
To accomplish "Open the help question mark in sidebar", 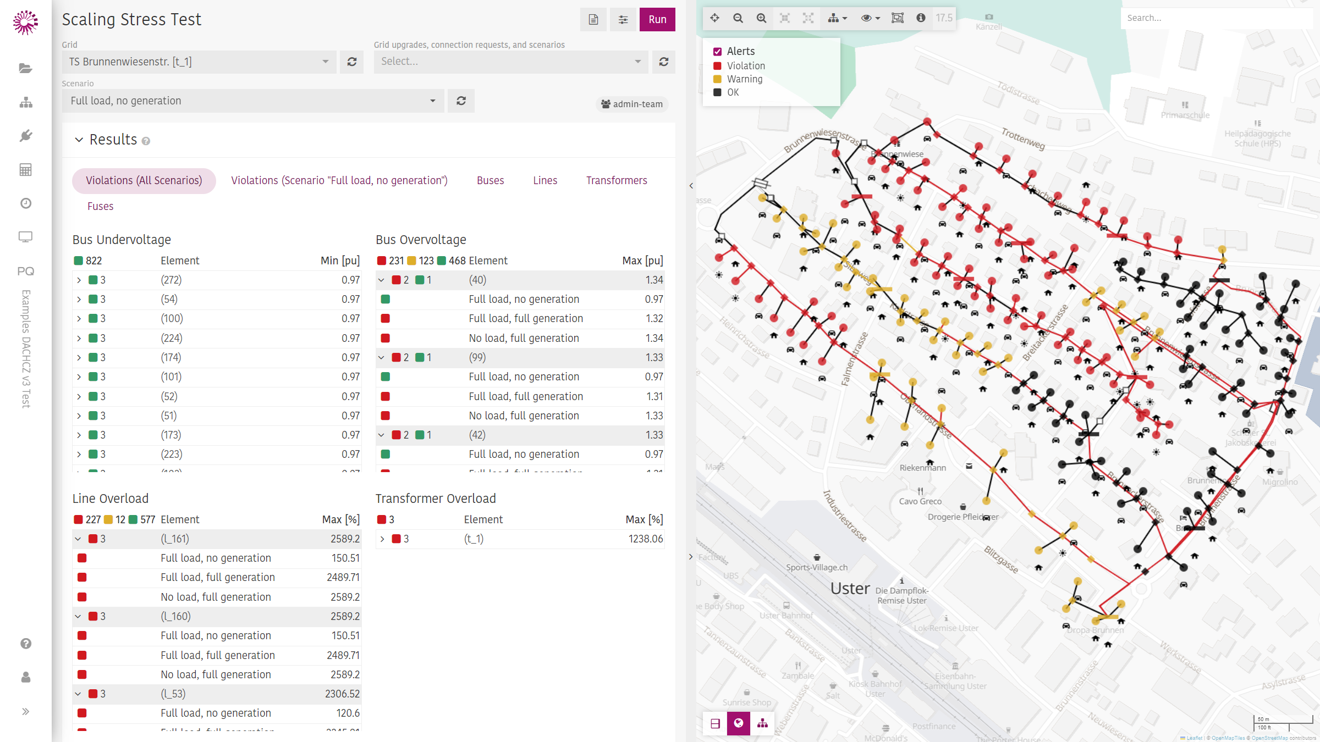I will pos(25,644).
